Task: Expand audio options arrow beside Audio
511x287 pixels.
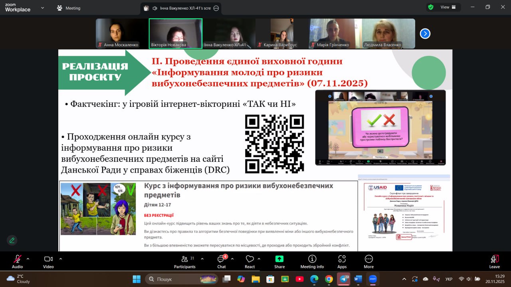Action: (28, 259)
